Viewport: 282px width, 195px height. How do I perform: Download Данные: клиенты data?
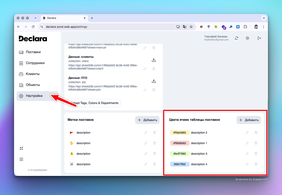coord(154,60)
